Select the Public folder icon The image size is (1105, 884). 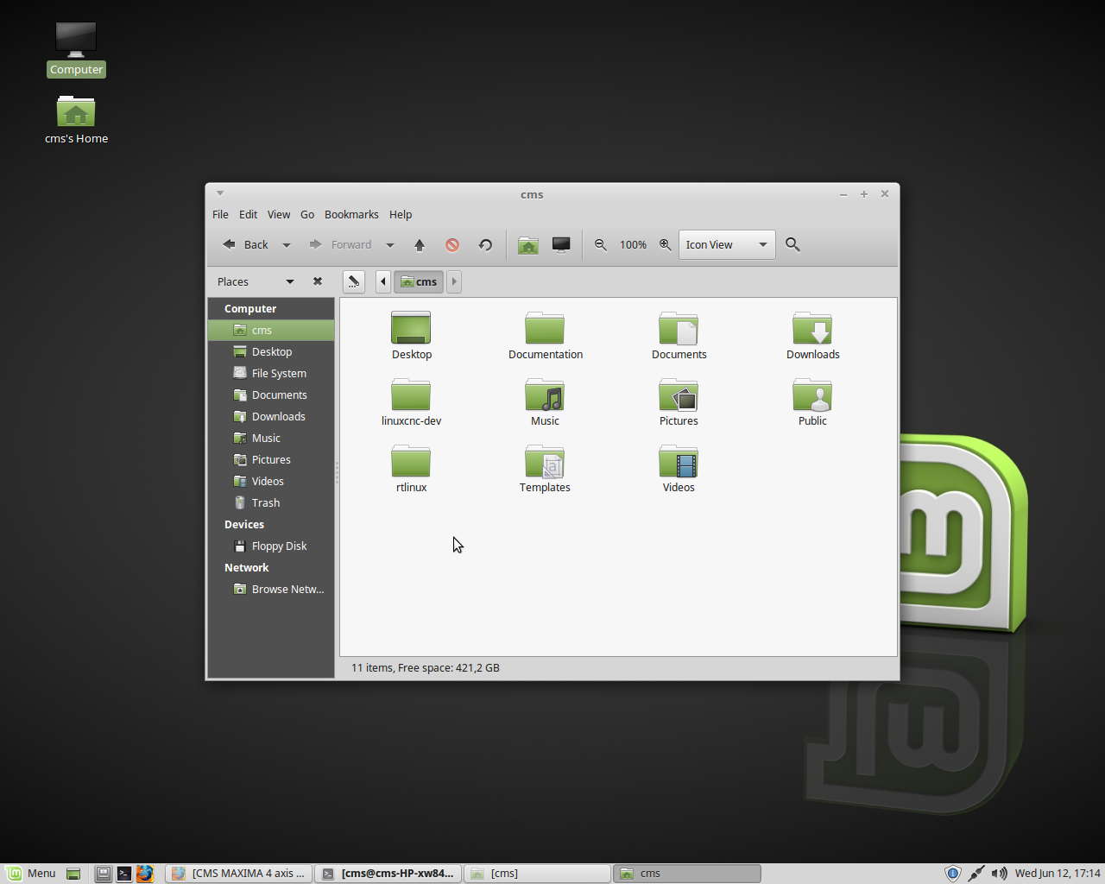coord(813,402)
